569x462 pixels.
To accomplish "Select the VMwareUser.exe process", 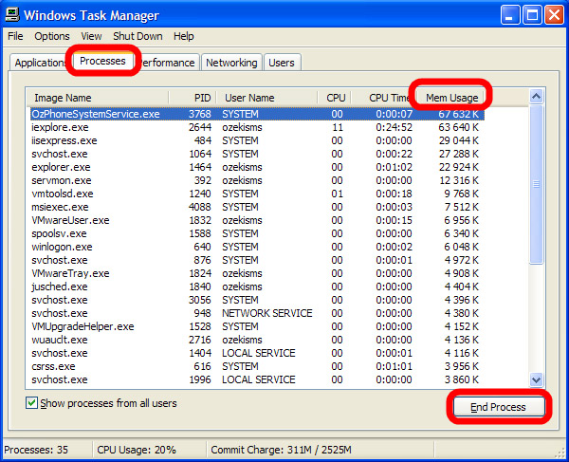I will pos(257,220).
